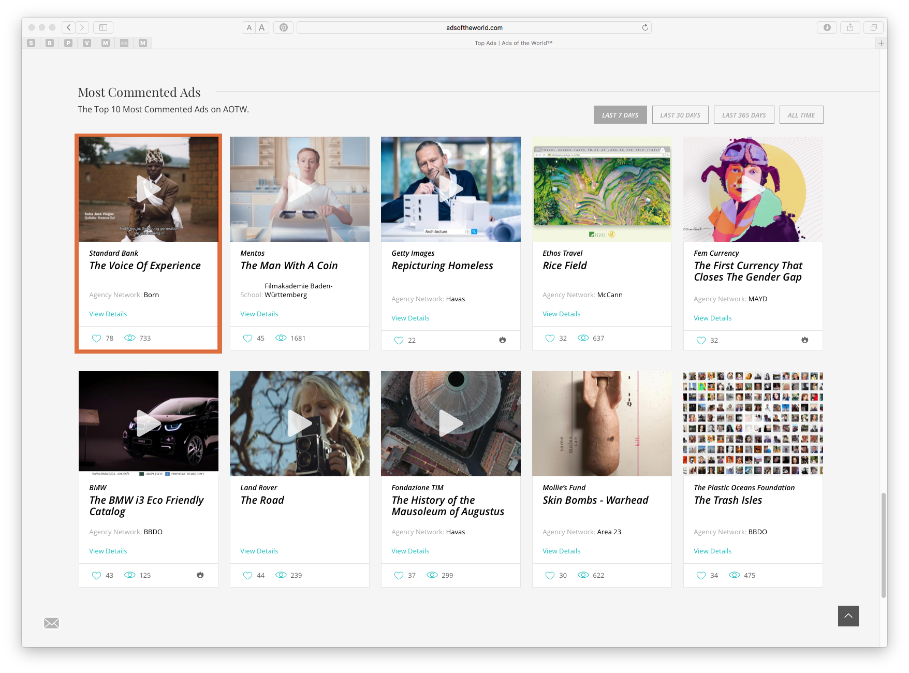Screen dimensions: 909x673
Task: Click the page vertical scrollbar
Action: click(x=884, y=545)
